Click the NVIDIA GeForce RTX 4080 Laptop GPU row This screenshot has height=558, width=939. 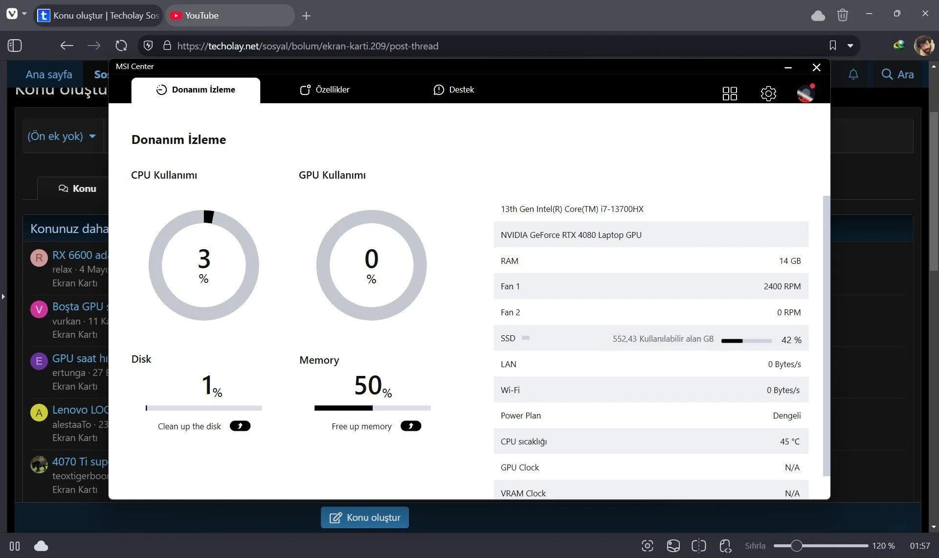pyautogui.click(x=651, y=235)
